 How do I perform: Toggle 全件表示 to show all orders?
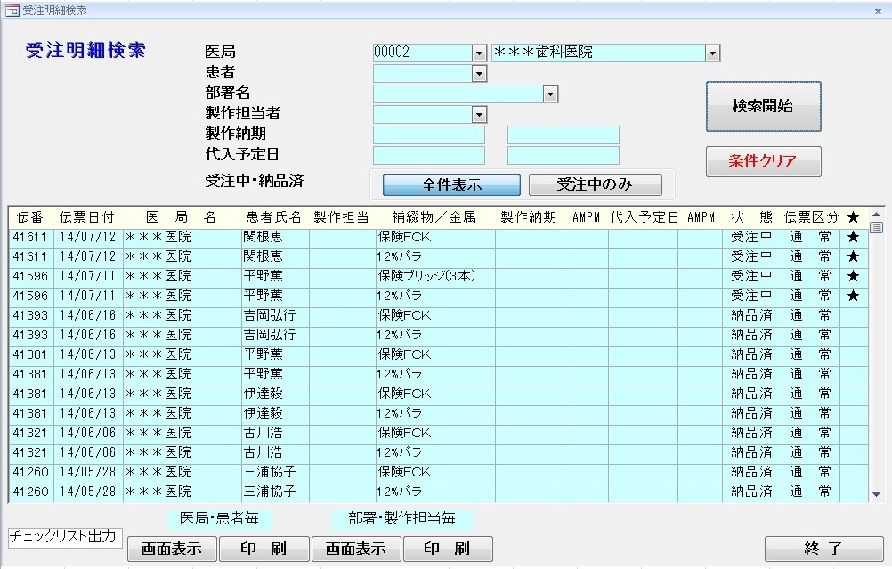point(451,185)
